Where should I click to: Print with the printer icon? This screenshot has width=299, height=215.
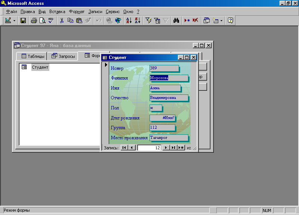pyautogui.click(x=34, y=21)
